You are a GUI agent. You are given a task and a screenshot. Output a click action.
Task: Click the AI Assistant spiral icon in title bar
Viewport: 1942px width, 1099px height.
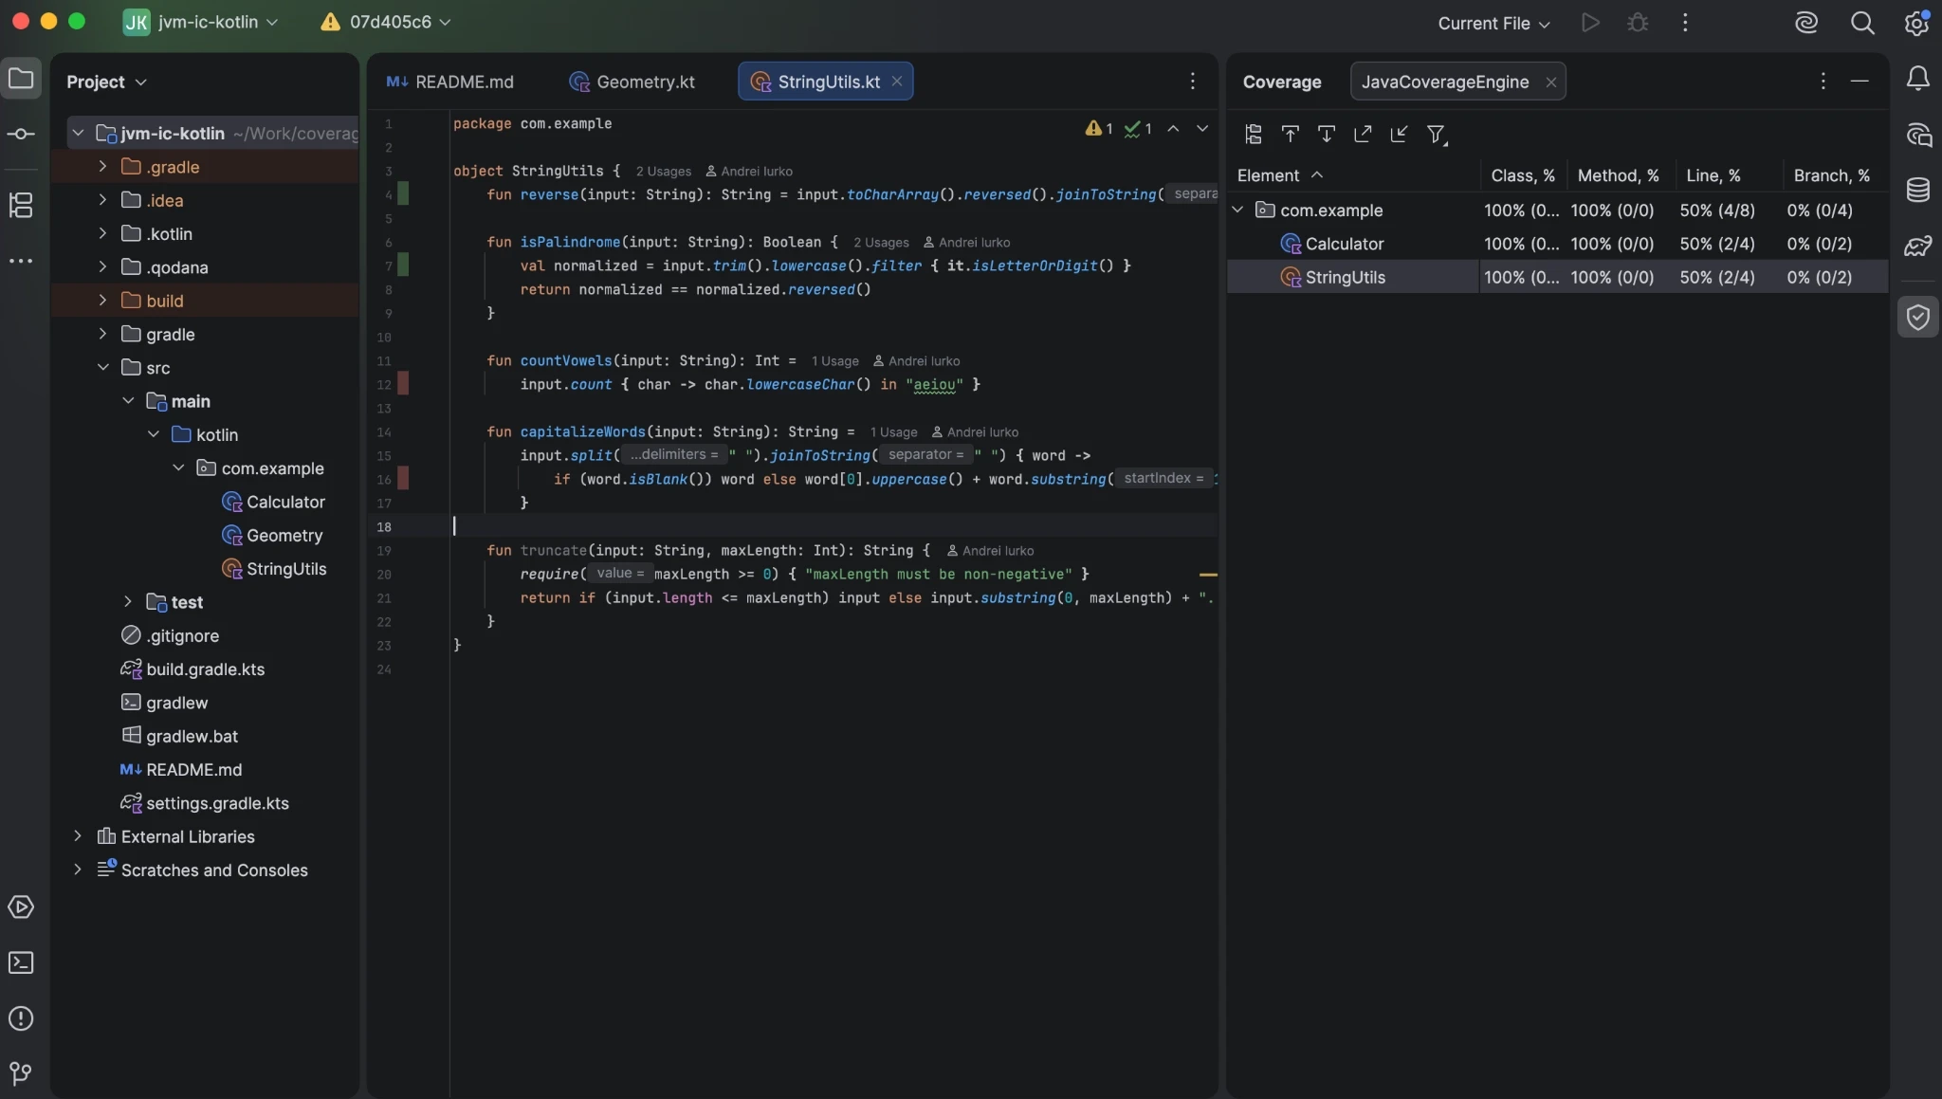click(1806, 23)
